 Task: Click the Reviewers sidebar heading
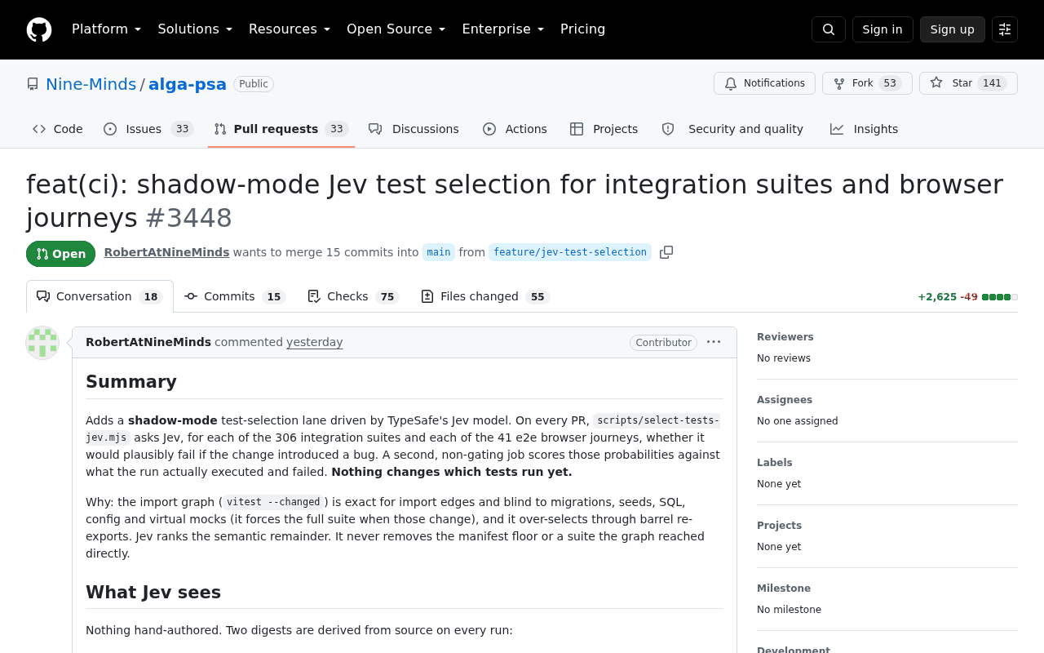click(x=785, y=337)
